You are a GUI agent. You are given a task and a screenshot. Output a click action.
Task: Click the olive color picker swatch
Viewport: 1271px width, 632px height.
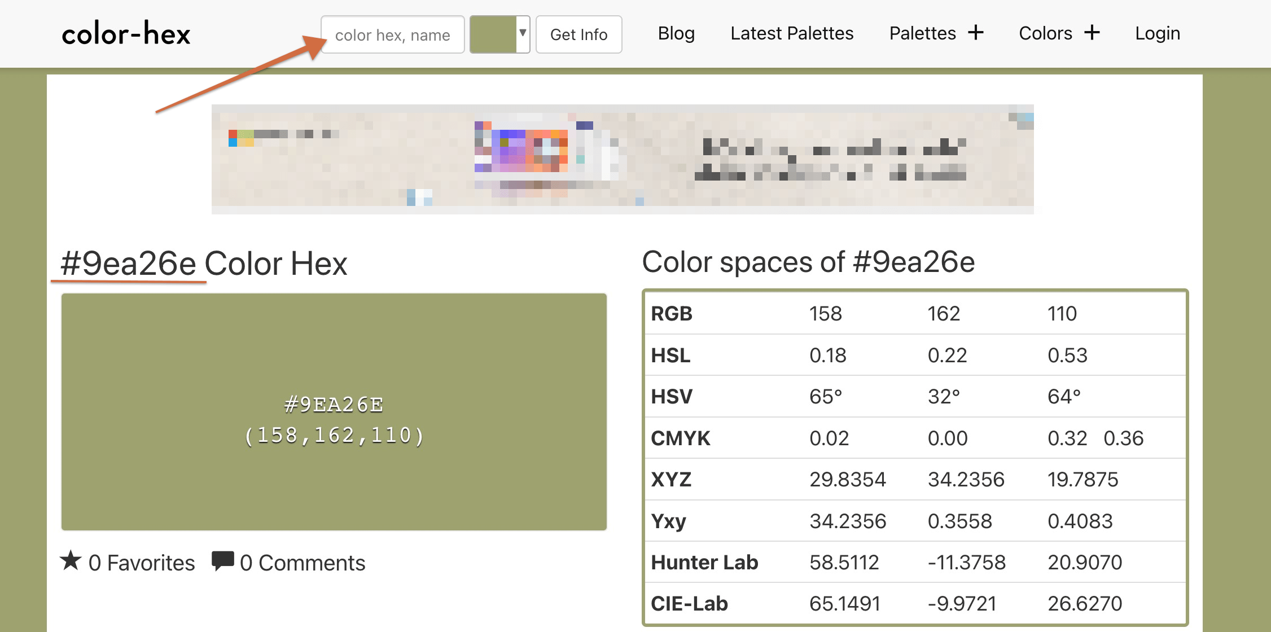[x=493, y=34]
